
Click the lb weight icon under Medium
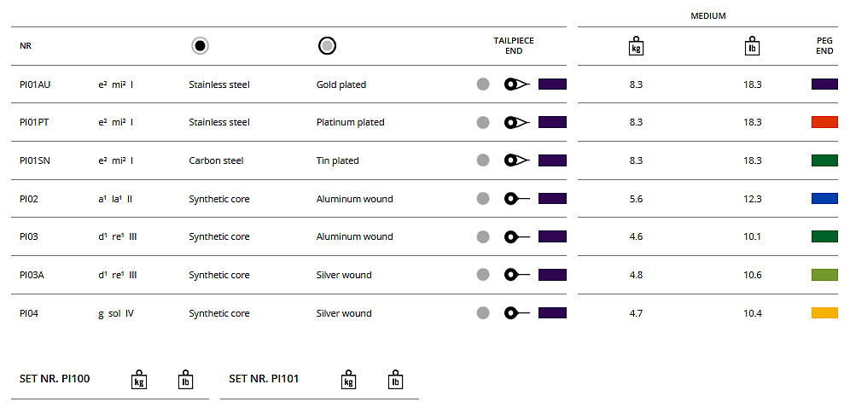(752, 46)
